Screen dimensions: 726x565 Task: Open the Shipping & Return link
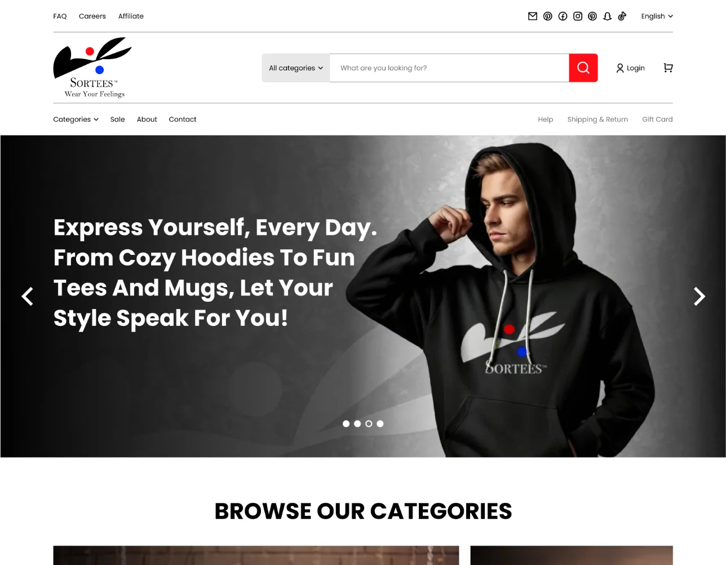[x=597, y=119]
